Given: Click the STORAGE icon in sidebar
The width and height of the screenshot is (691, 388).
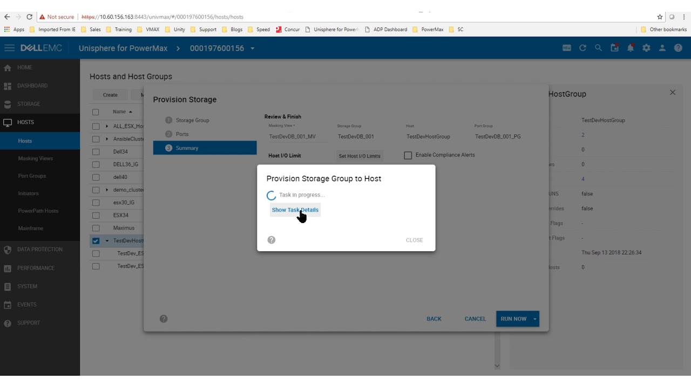Looking at the screenshot, I should pos(8,104).
